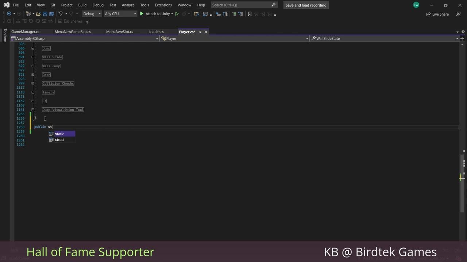The width and height of the screenshot is (467, 262).
Task: Expand the Wall Slide region
Action: point(33,57)
